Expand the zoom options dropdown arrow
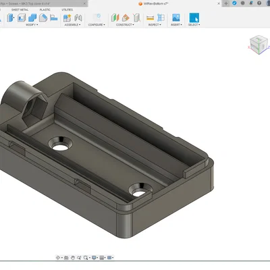This screenshot has width=270, height=270. pos(89,258)
